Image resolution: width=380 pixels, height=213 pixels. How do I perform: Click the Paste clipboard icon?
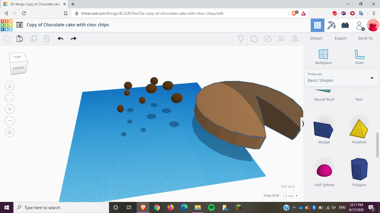pos(20,39)
